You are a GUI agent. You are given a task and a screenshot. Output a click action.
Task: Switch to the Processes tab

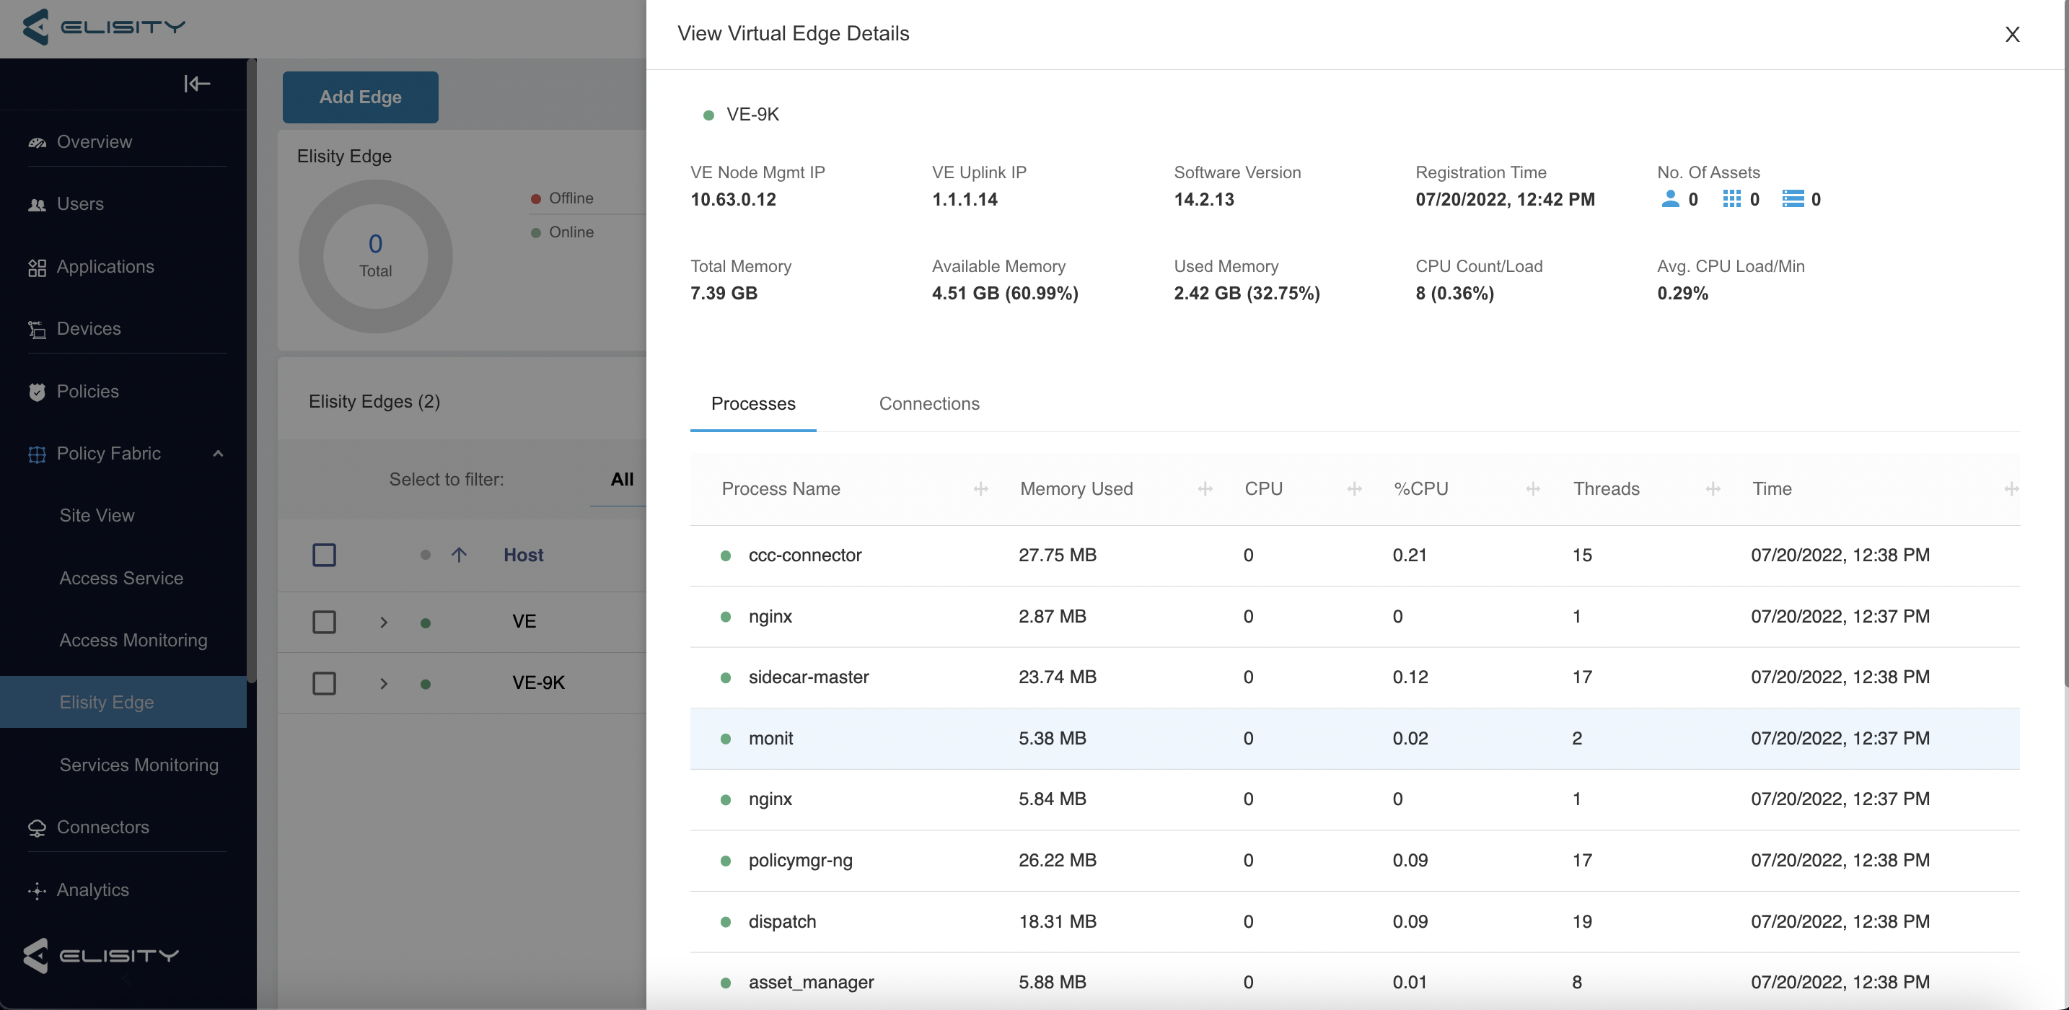point(752,403)
